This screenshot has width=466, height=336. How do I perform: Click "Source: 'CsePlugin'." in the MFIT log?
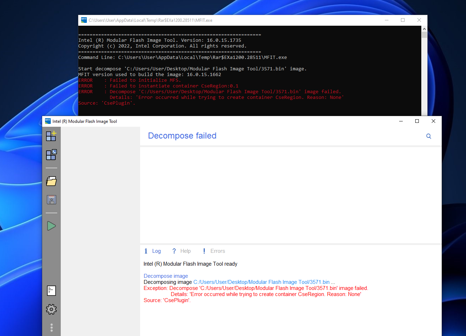(167, 300)
